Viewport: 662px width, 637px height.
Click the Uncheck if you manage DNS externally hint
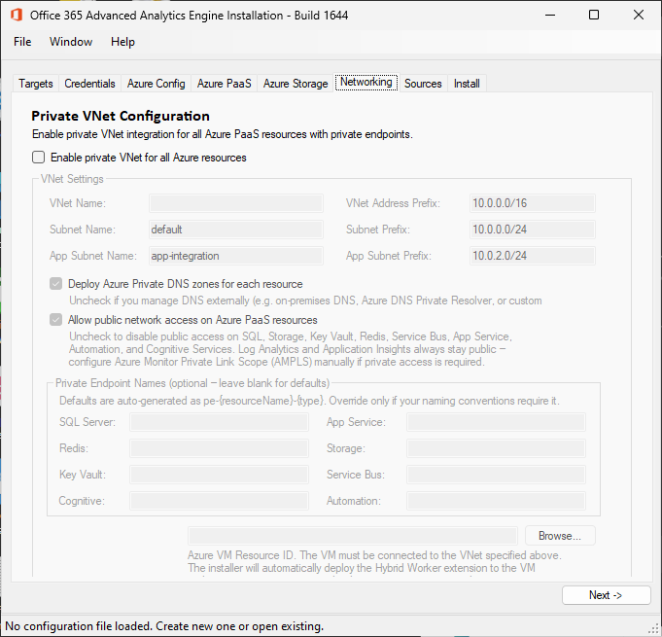(305, 301)
